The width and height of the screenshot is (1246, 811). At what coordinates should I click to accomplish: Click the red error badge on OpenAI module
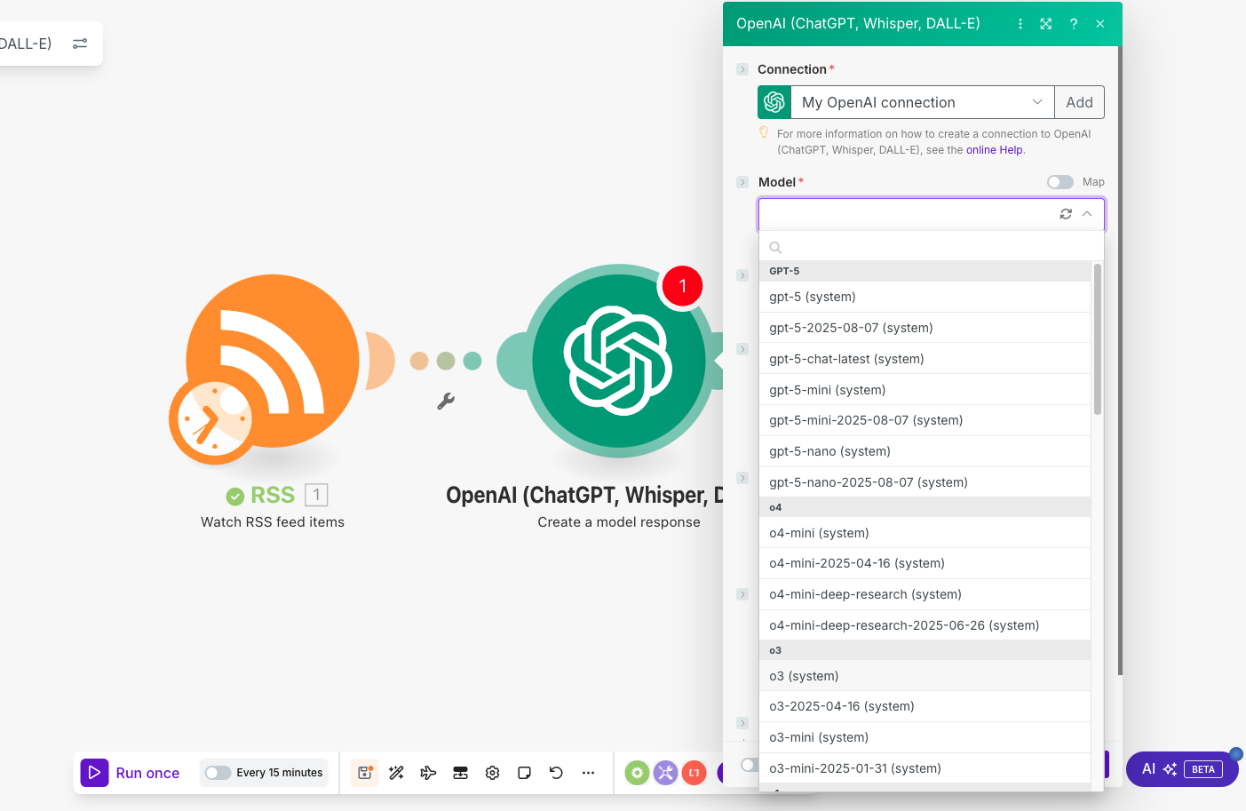[682, 286]
